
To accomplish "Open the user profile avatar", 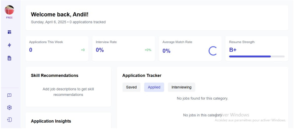I will coord(9,10).
